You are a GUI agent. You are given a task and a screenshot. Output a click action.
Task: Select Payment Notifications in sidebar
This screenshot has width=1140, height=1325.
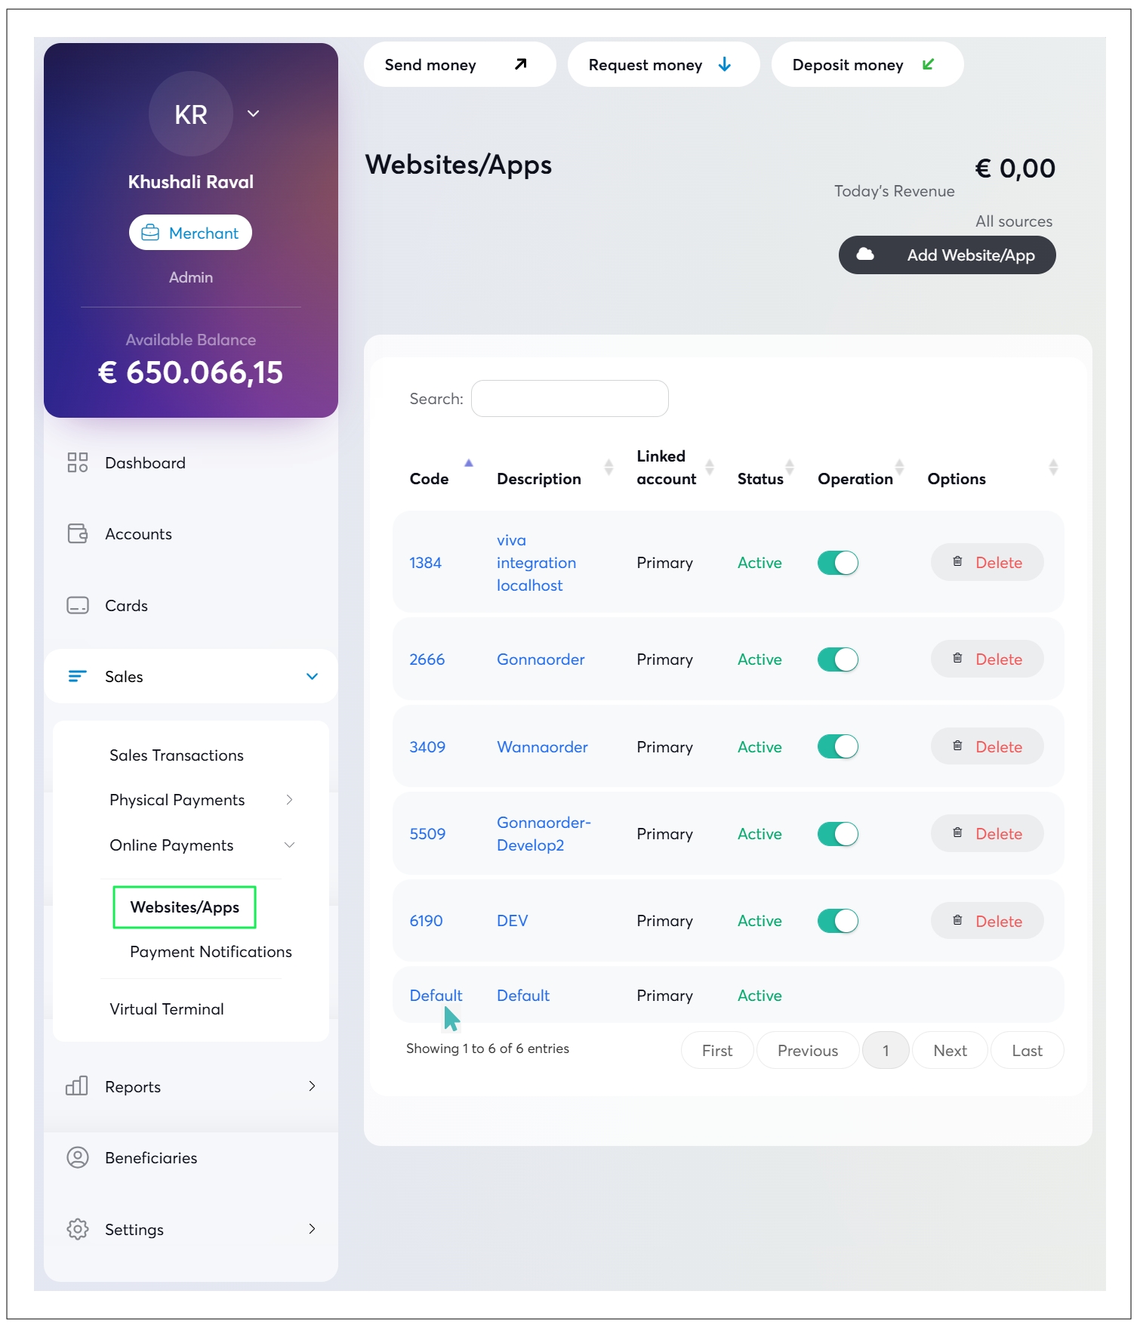pos(211,952)
